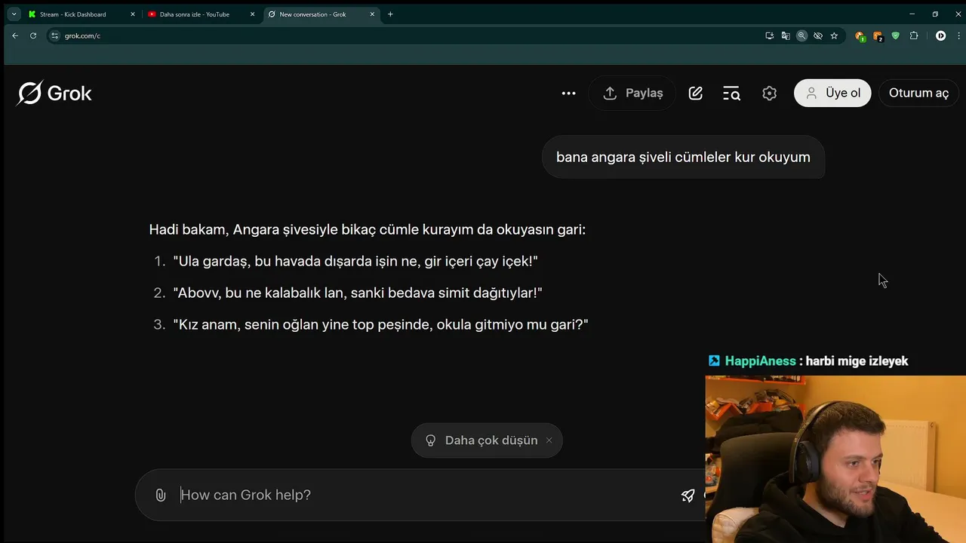
Task: Close the Grok tab
Action: (x=372, y=14)
